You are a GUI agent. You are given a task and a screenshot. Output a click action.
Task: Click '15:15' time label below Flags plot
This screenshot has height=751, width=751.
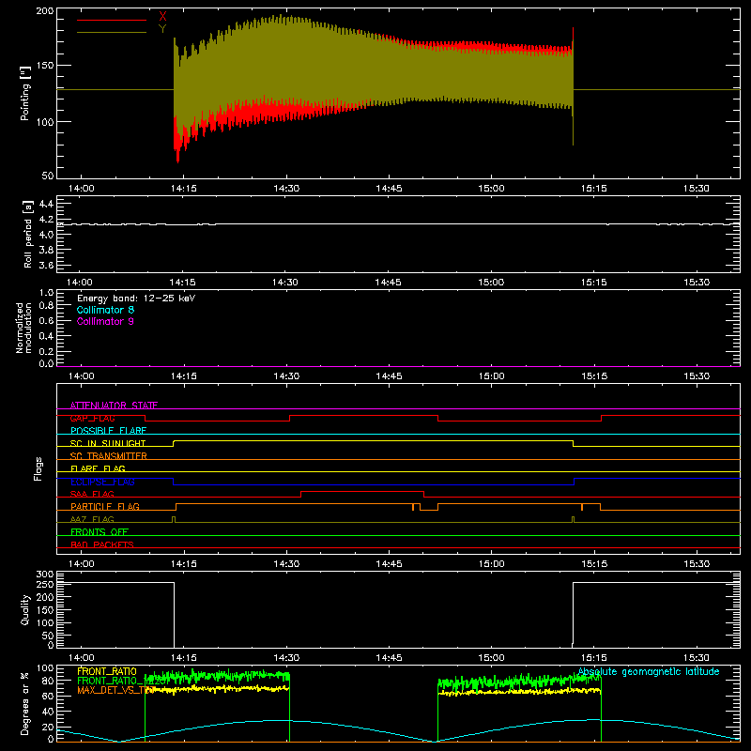(594, 564)
